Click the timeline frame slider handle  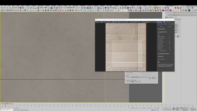click(6, 104)
